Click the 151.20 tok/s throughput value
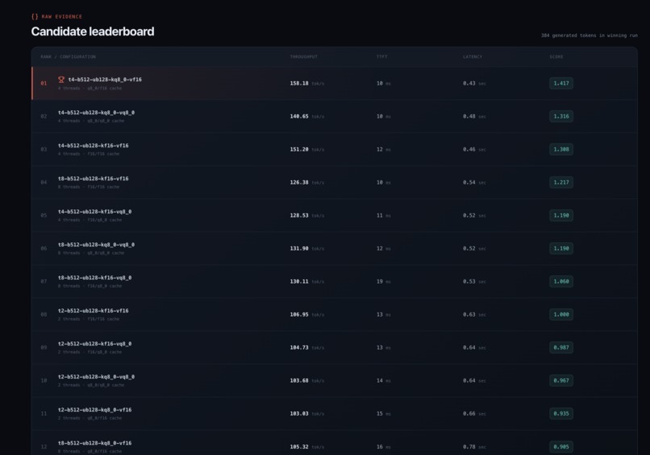The height and width of the screenshot is (455, 650). click(x=307, y=150)
